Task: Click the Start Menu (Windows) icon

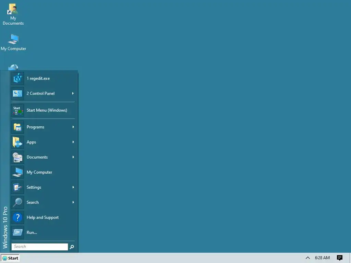Action: (17, 110)
